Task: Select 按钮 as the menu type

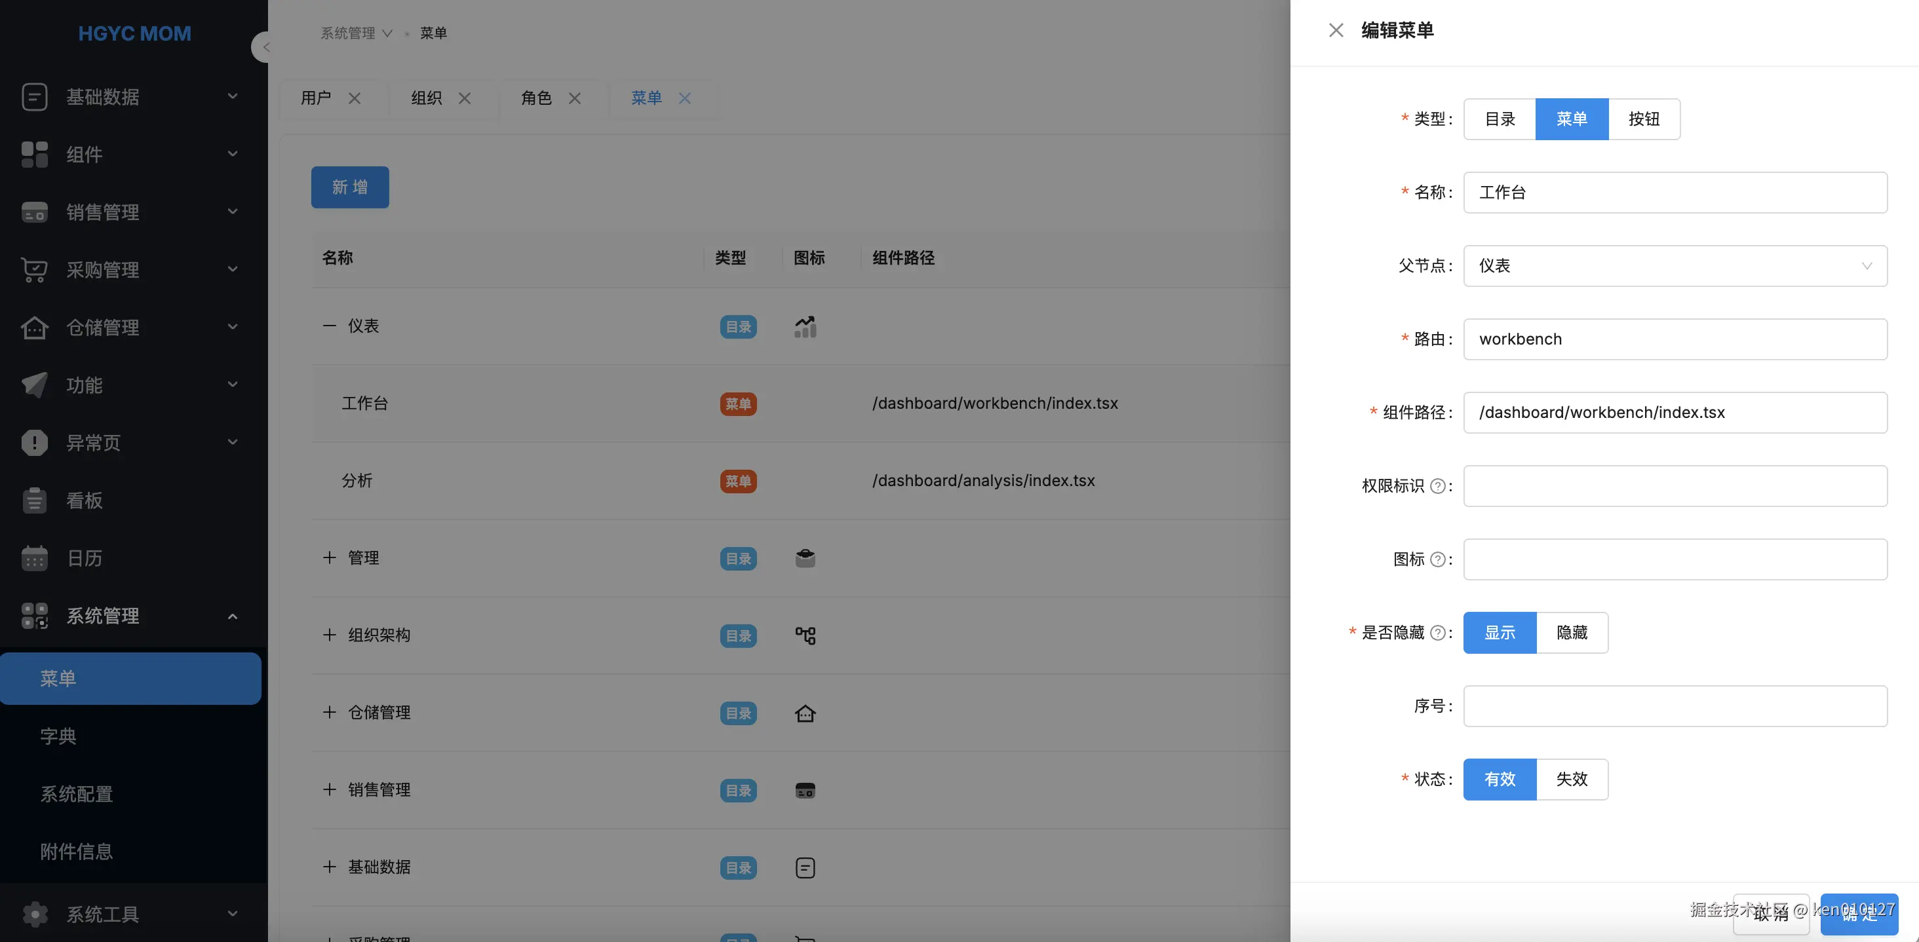Action: (1643, 119)
